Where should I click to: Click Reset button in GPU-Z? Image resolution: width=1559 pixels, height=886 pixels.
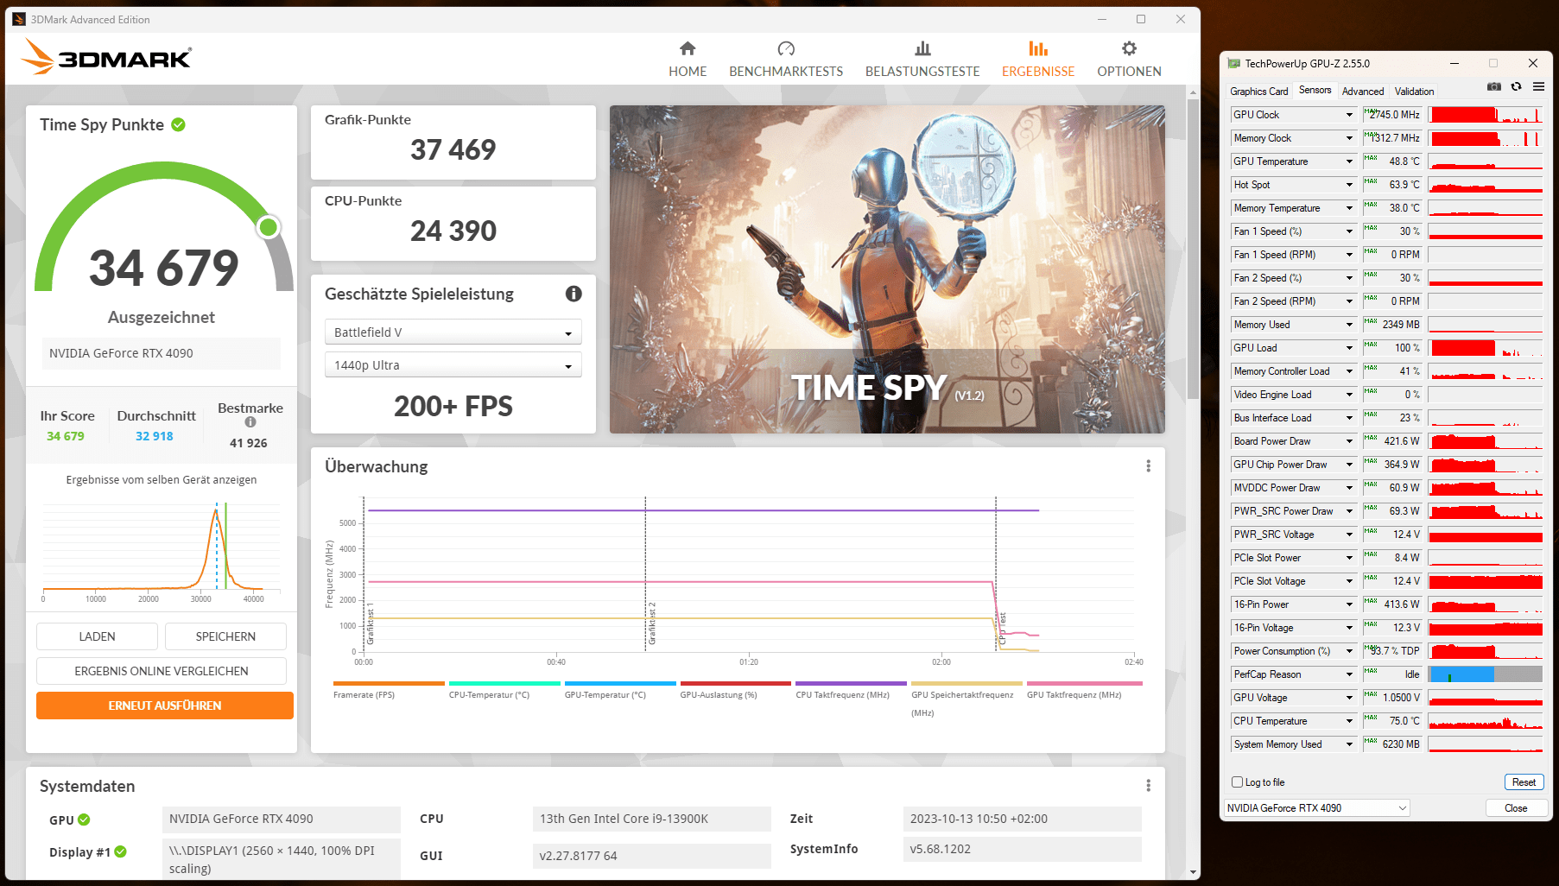pos(1524,782)
